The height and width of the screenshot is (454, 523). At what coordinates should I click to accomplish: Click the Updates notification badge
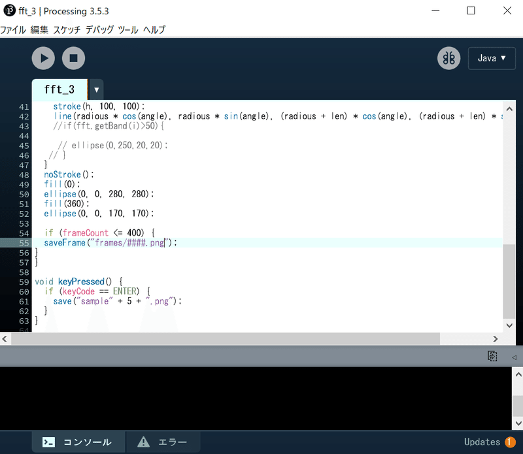(x=510, y=442)
